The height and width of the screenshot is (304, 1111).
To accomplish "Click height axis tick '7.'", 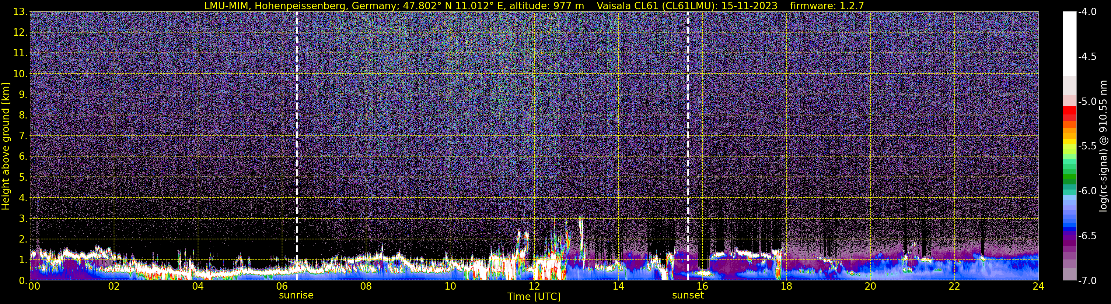I will (x=23, y=136).
